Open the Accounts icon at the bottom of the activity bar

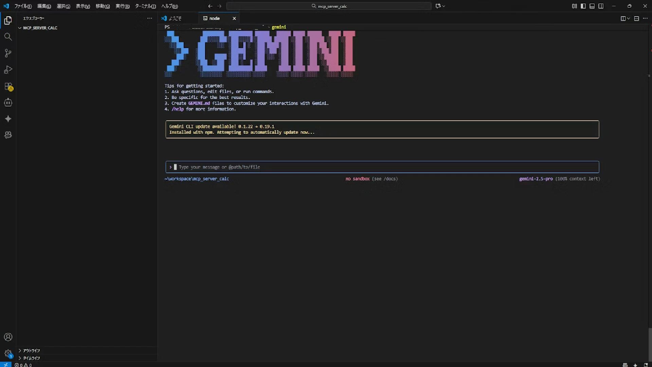pyautogui.click(x=8, y=337)
